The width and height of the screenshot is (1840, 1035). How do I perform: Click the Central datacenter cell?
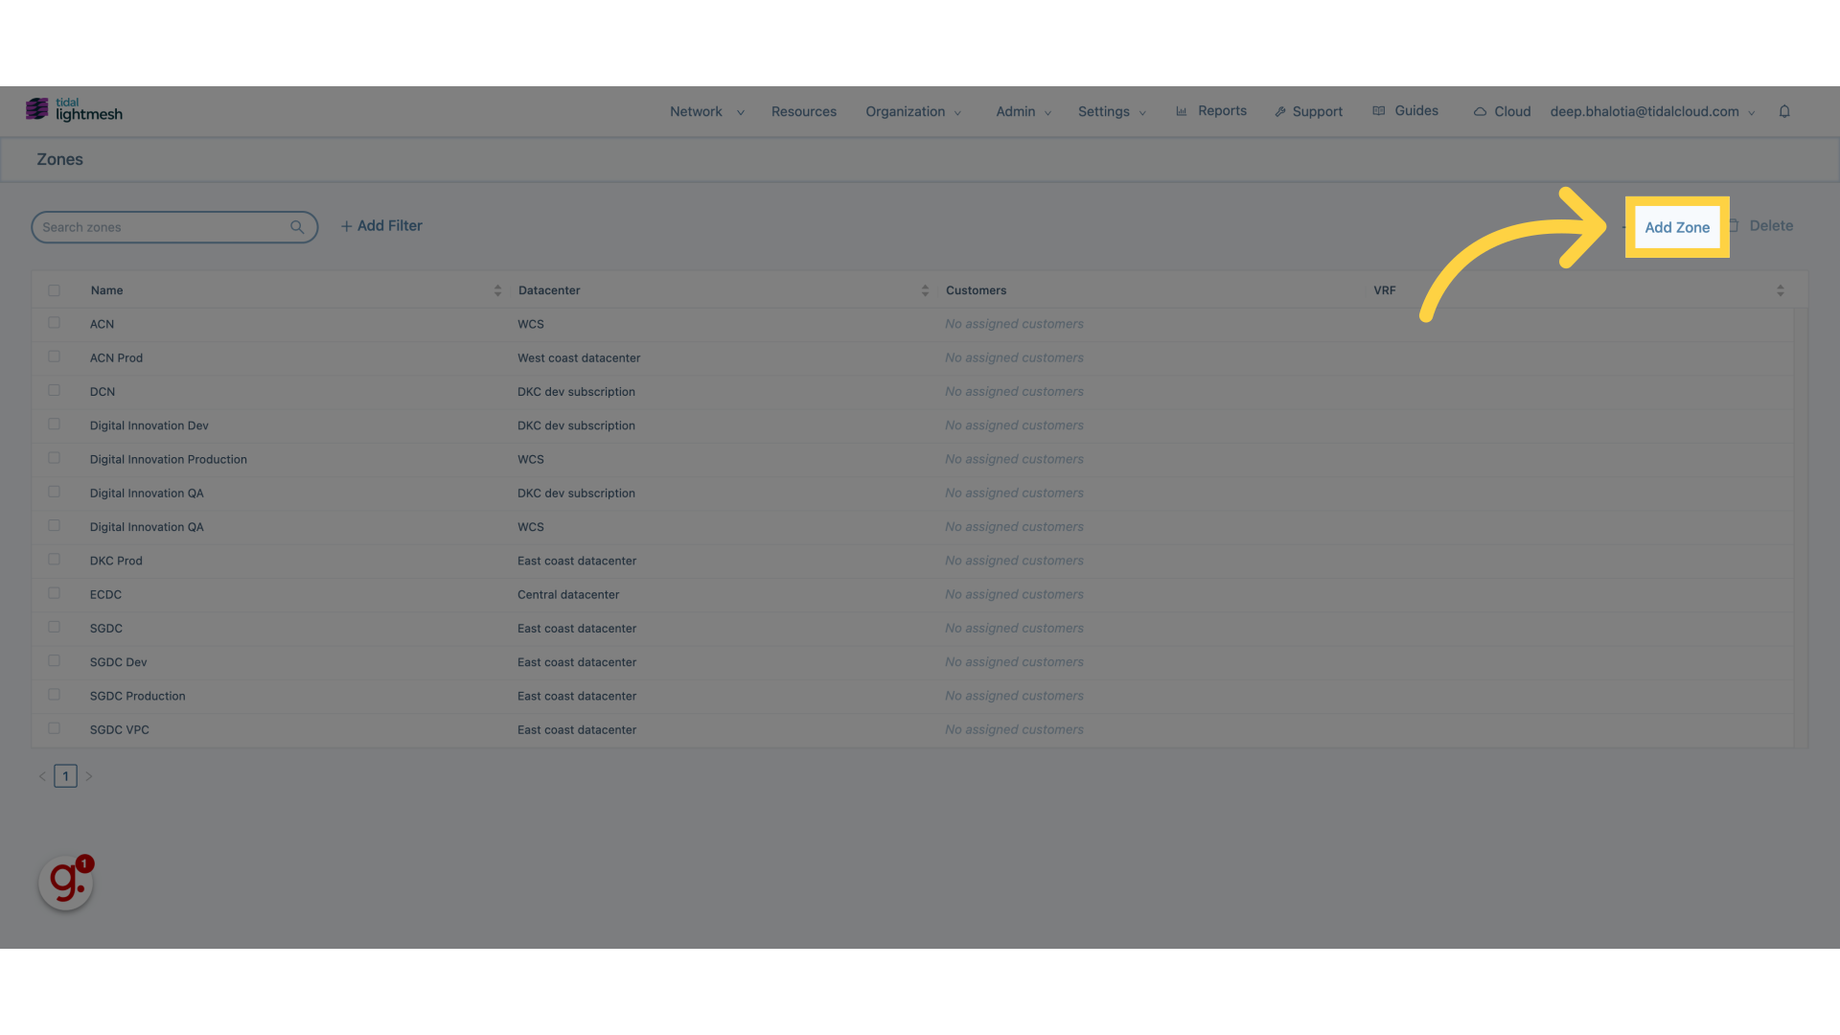568,594
